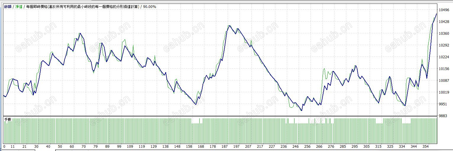Image resolution: width=453 pixels, height=151 pixels.
Task: Click trade number 217 on the bottom axis
Action: tap(260, 147)
